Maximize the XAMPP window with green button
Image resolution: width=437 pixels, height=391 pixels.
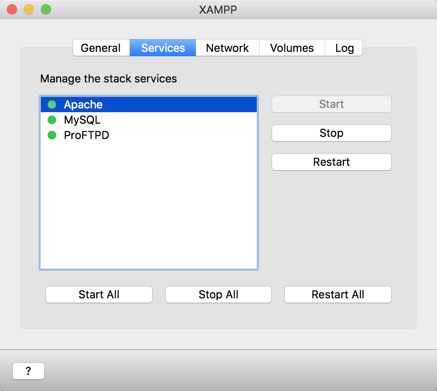(x=46, y=9)
